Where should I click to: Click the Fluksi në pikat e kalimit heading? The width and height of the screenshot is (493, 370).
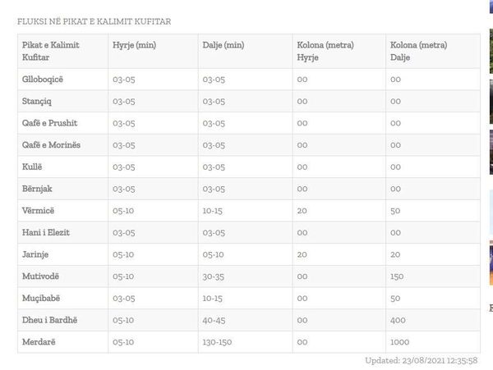pos(94,21)
